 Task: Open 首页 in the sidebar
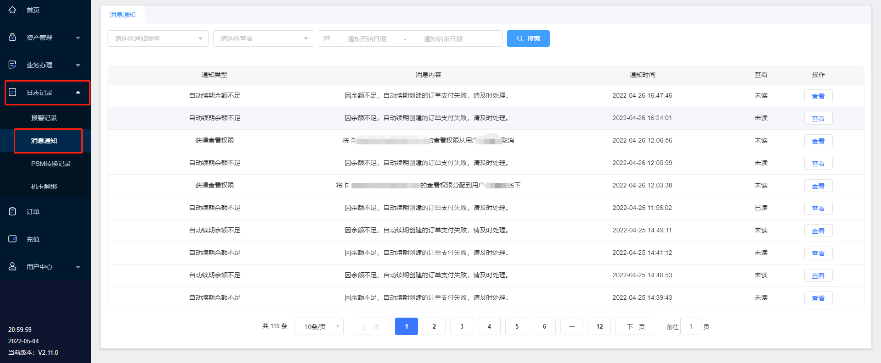(x=33, y=10)
